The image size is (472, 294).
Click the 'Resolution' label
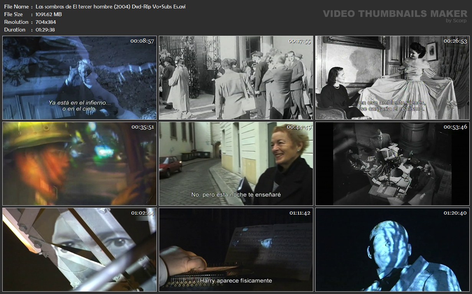16,22
